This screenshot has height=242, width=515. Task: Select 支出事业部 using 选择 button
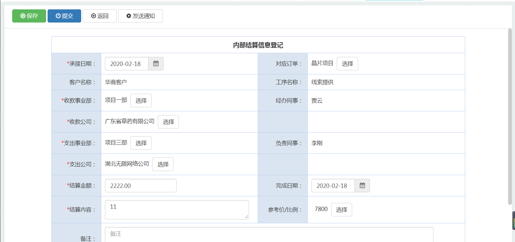tap(141, 143)
